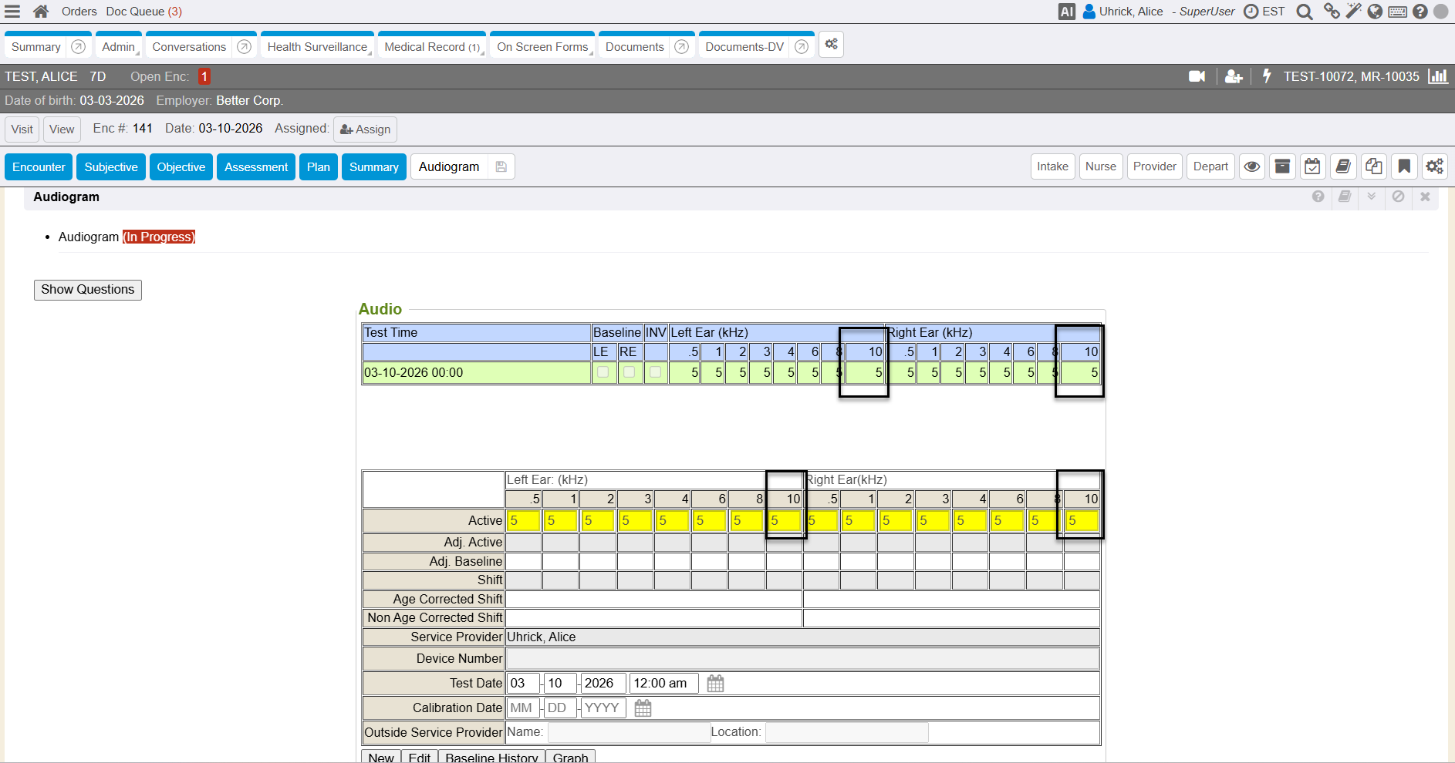Click the Show Questions button

(88, 290)
